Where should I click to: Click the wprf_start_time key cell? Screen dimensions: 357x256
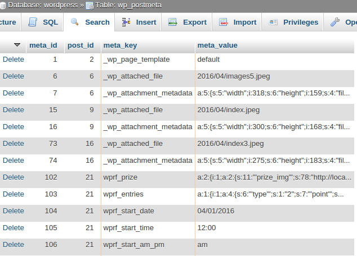(x=148, y=230)
